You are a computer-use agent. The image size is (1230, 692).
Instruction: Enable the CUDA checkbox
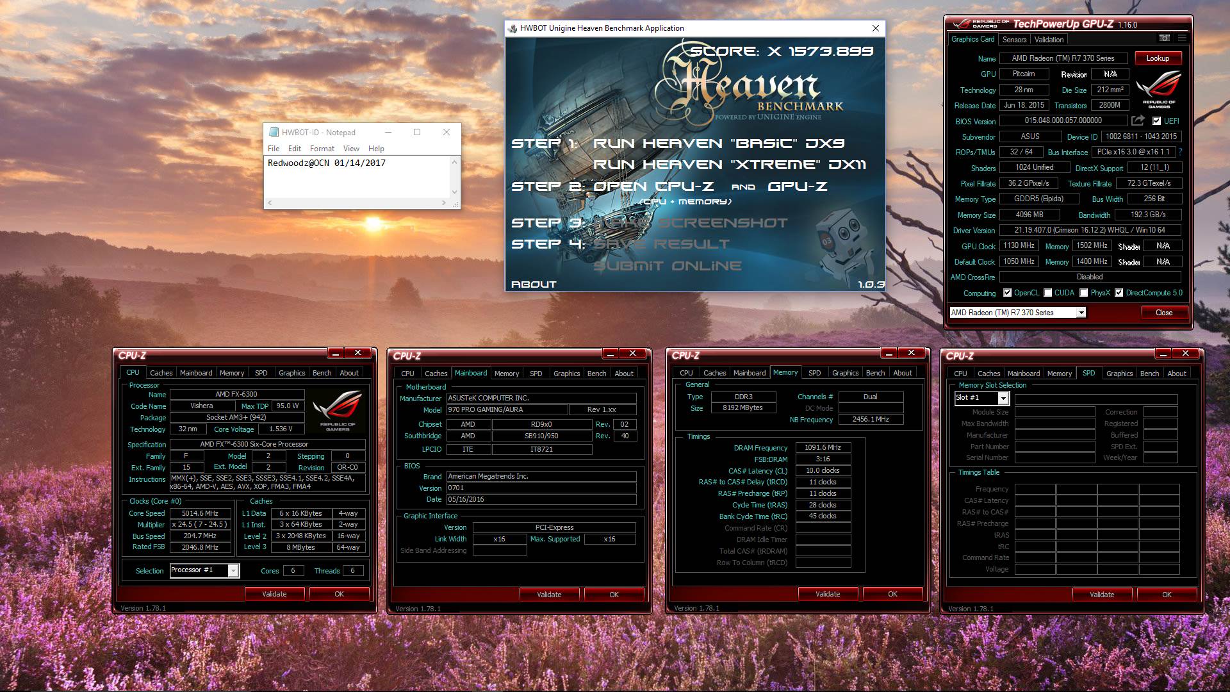tap(1048, 293)
